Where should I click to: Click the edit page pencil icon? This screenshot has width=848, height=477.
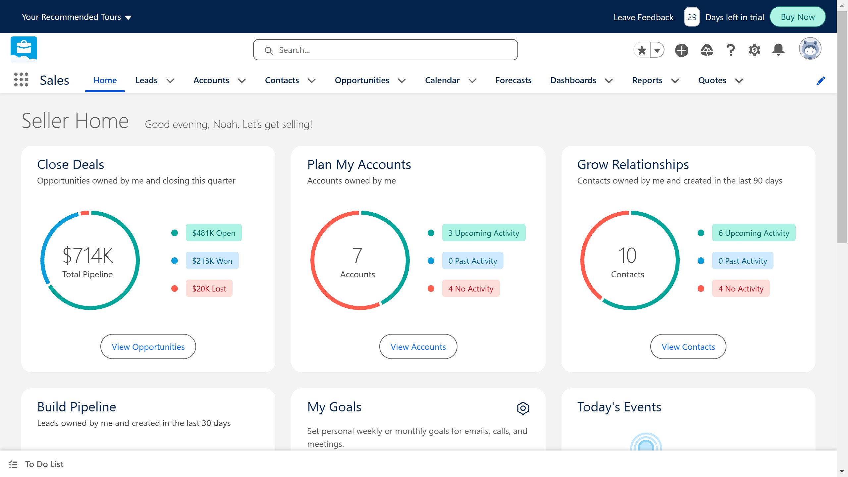point(821,80)
